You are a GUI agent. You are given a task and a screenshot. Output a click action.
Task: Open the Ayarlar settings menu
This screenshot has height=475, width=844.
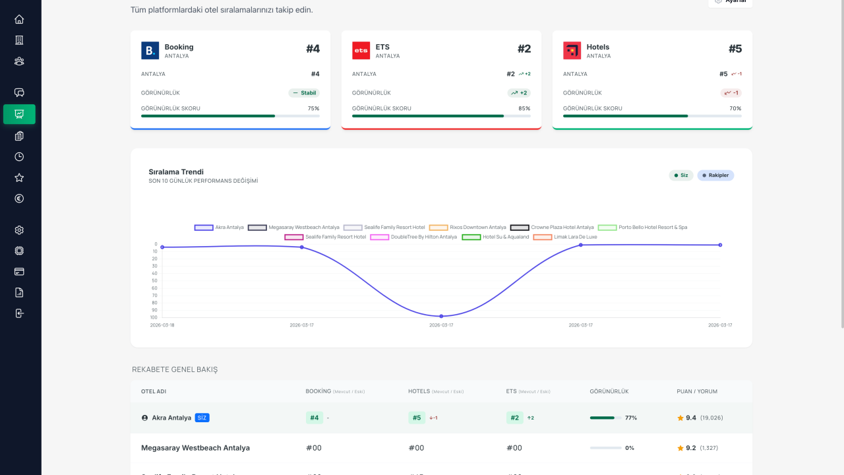(730, 3)
